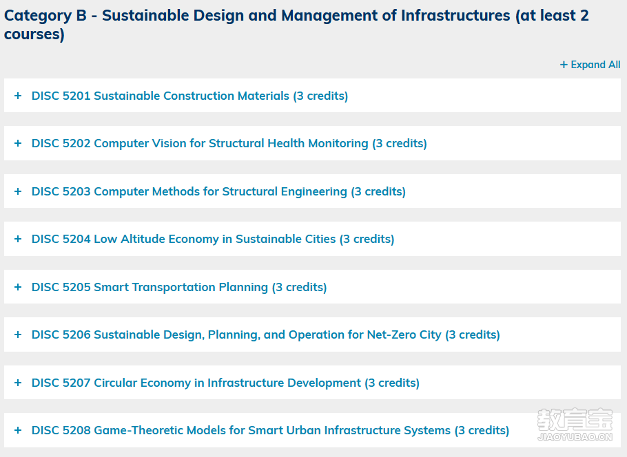Open the Net-Zero City course title
Viewport: 627px width, 457px height.
point(265,334)
